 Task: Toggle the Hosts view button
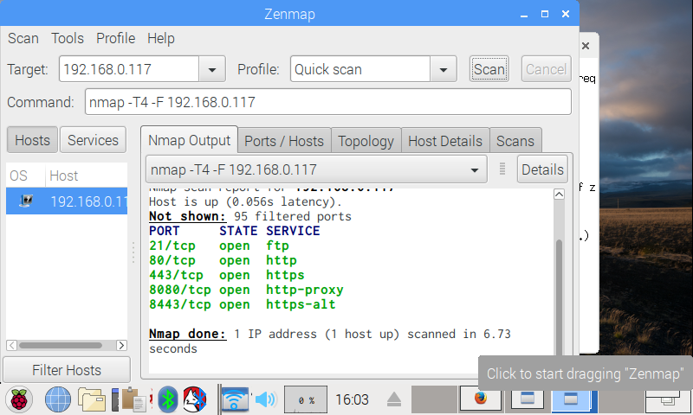32,140
